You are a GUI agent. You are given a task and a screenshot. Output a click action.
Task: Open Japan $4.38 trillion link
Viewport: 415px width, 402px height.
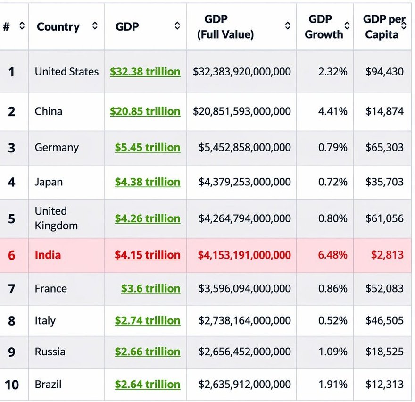click(x=148, y=182)
